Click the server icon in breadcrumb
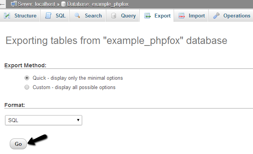 coord(14,4)
